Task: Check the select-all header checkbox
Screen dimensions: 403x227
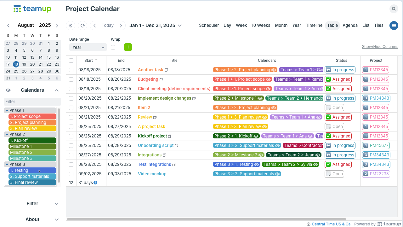Action: 71,61
